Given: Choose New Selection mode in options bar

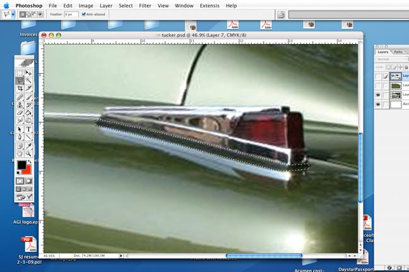Looking at the screenshot, I should coord(23,14).
